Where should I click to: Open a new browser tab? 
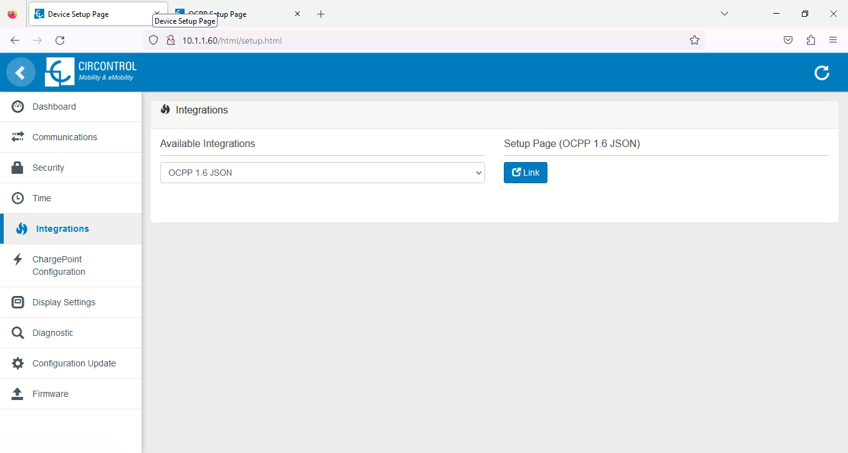321,14
